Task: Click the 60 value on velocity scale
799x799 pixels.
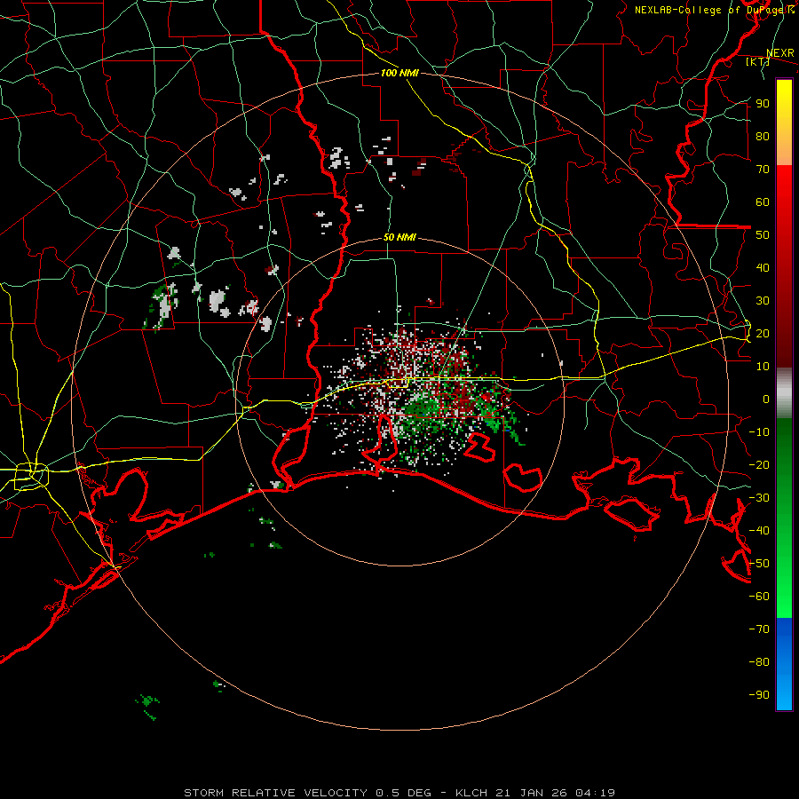Action: click(763, 202)
